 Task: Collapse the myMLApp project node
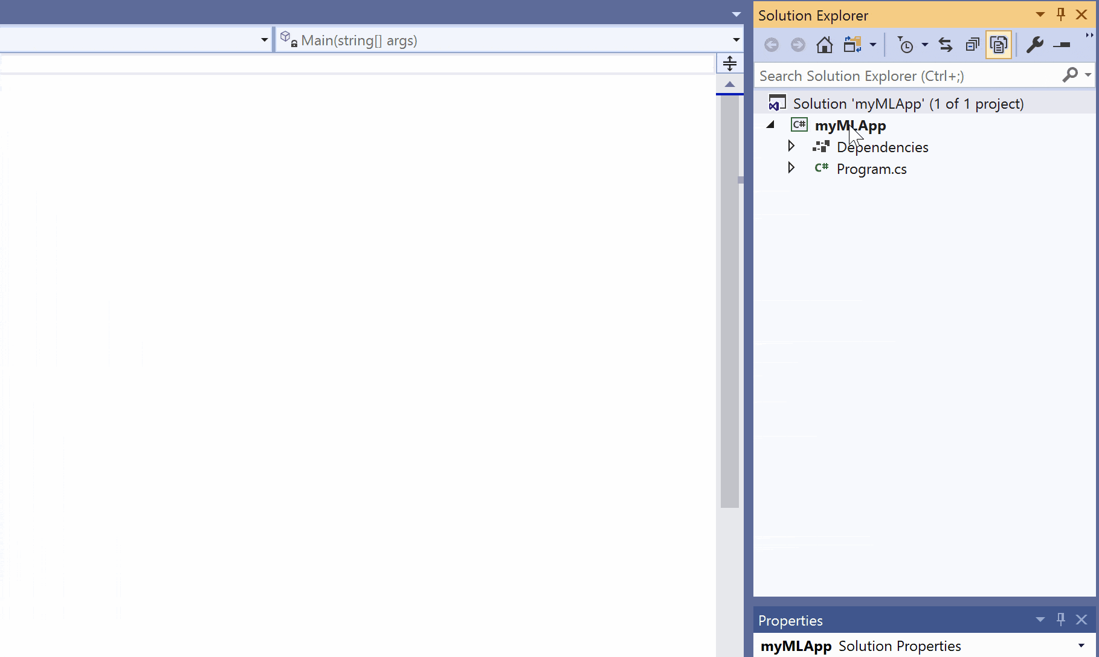pos(770,124)
